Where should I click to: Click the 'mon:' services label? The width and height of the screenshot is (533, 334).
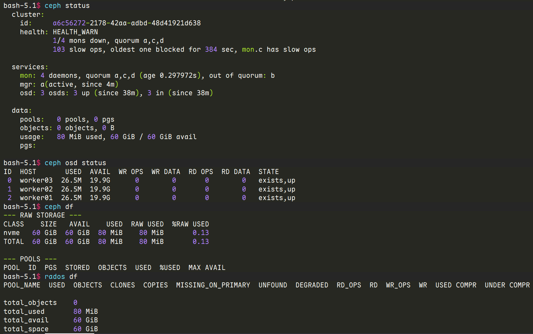click(x=27, y=76)
